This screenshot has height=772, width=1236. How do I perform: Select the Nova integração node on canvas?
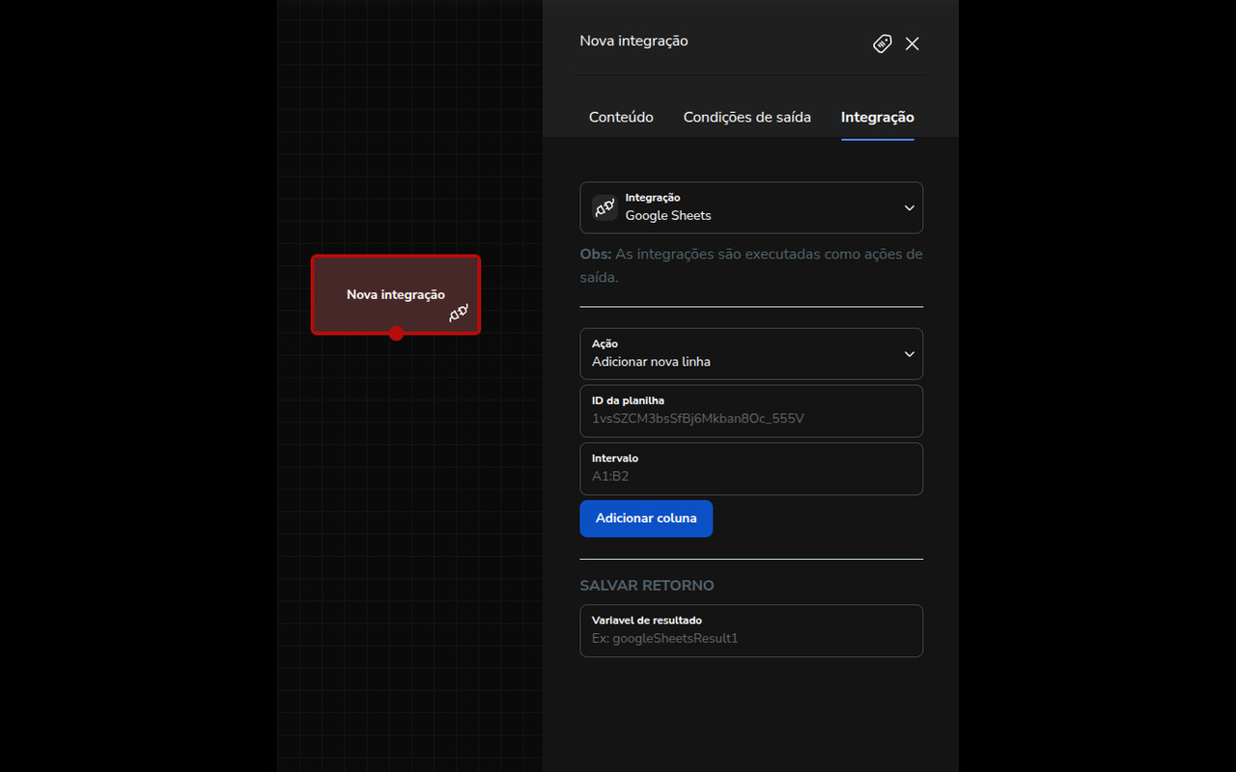[395, 288]
